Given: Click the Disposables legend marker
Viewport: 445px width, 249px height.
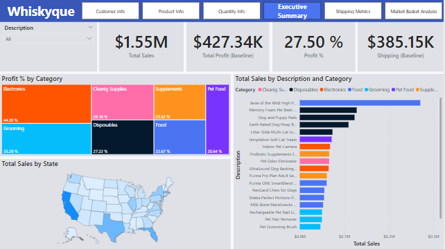Looking at the screenshot, I should 291,90.
